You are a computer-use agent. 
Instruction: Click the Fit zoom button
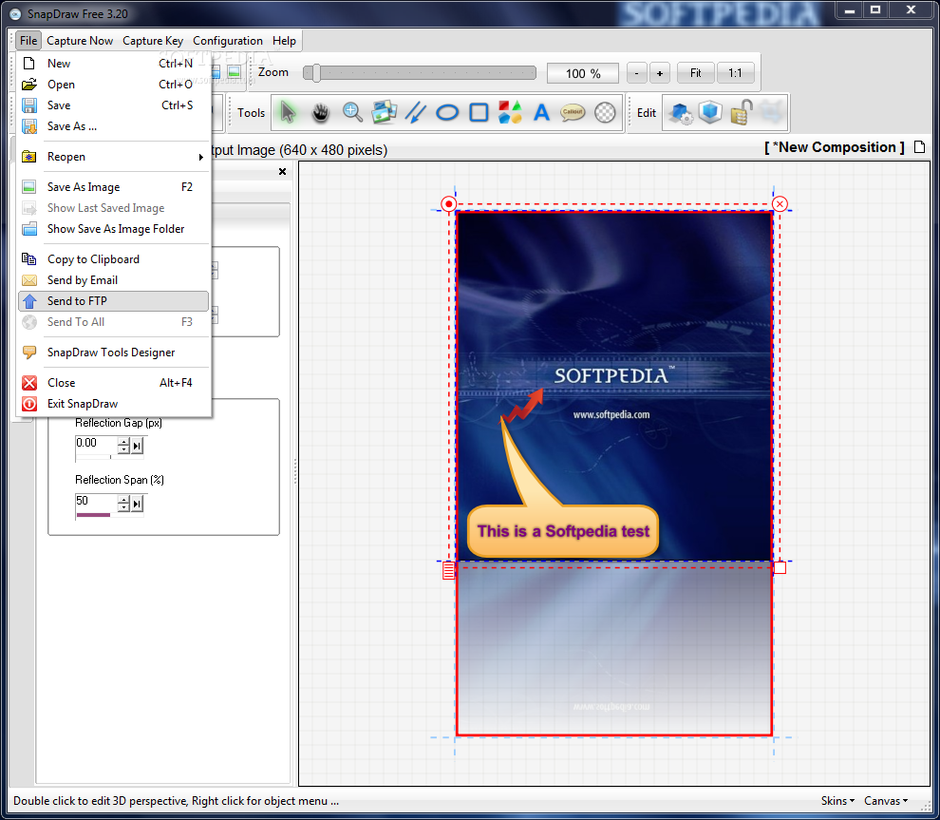click(x=695, y=73)
